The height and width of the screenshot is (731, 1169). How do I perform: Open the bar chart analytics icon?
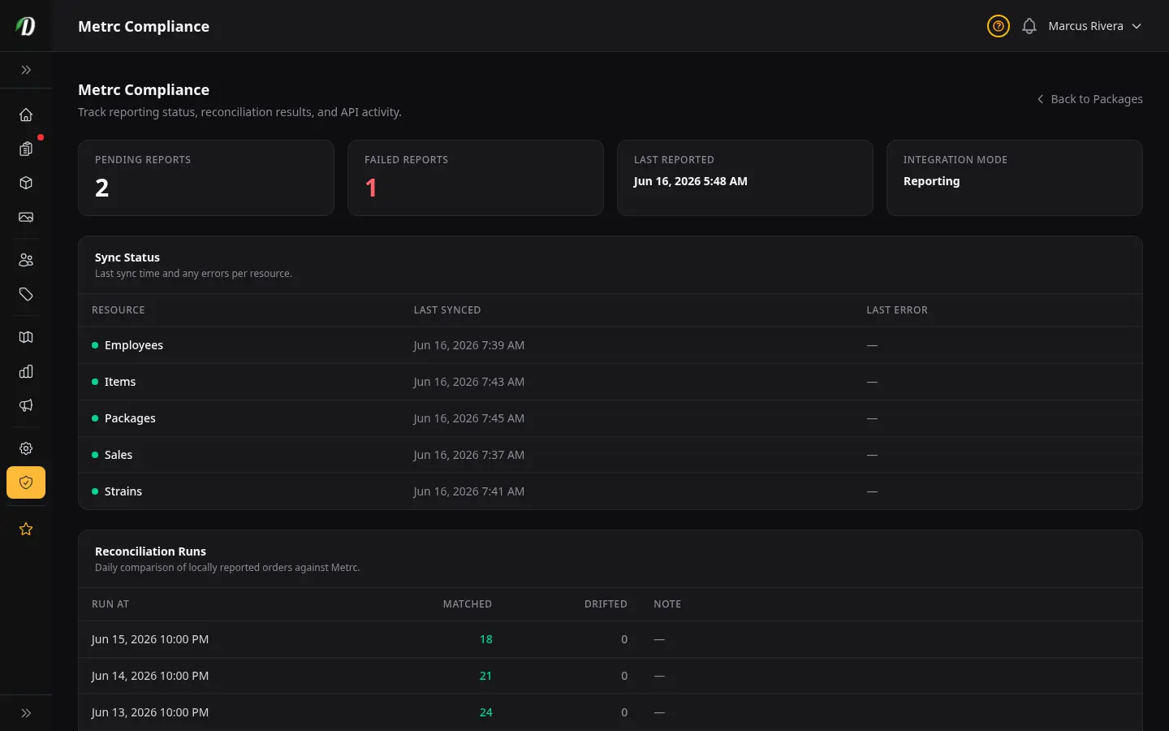pyautogui.click(x=26, y=371)
